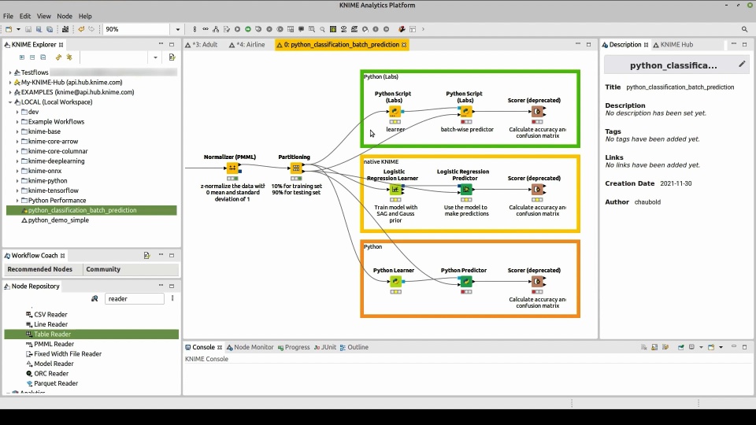Open the Progress tab
This screenshot has height=425, width=756.
point(294,347)
